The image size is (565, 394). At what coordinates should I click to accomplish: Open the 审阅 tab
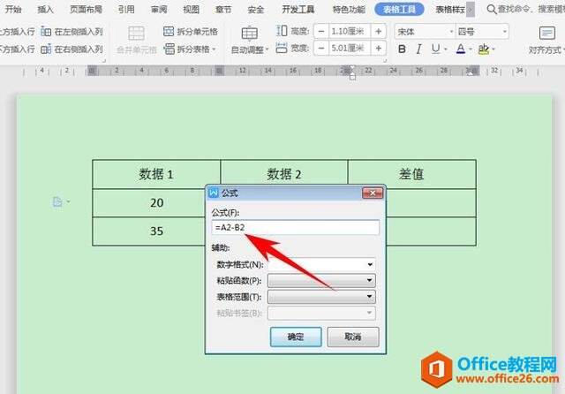(159, 9)
